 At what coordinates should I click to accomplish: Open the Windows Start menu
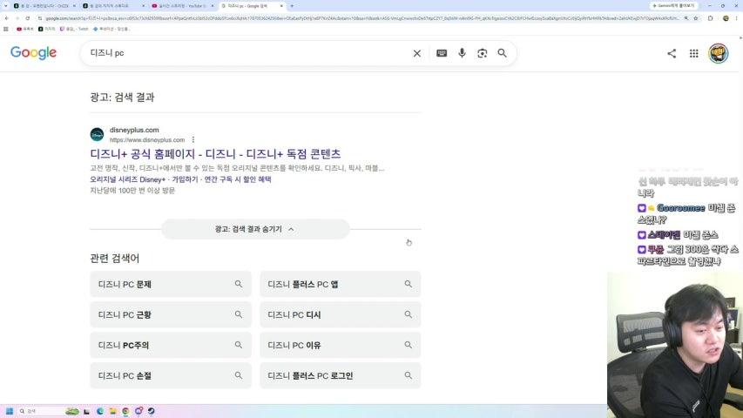coord(9,411)
